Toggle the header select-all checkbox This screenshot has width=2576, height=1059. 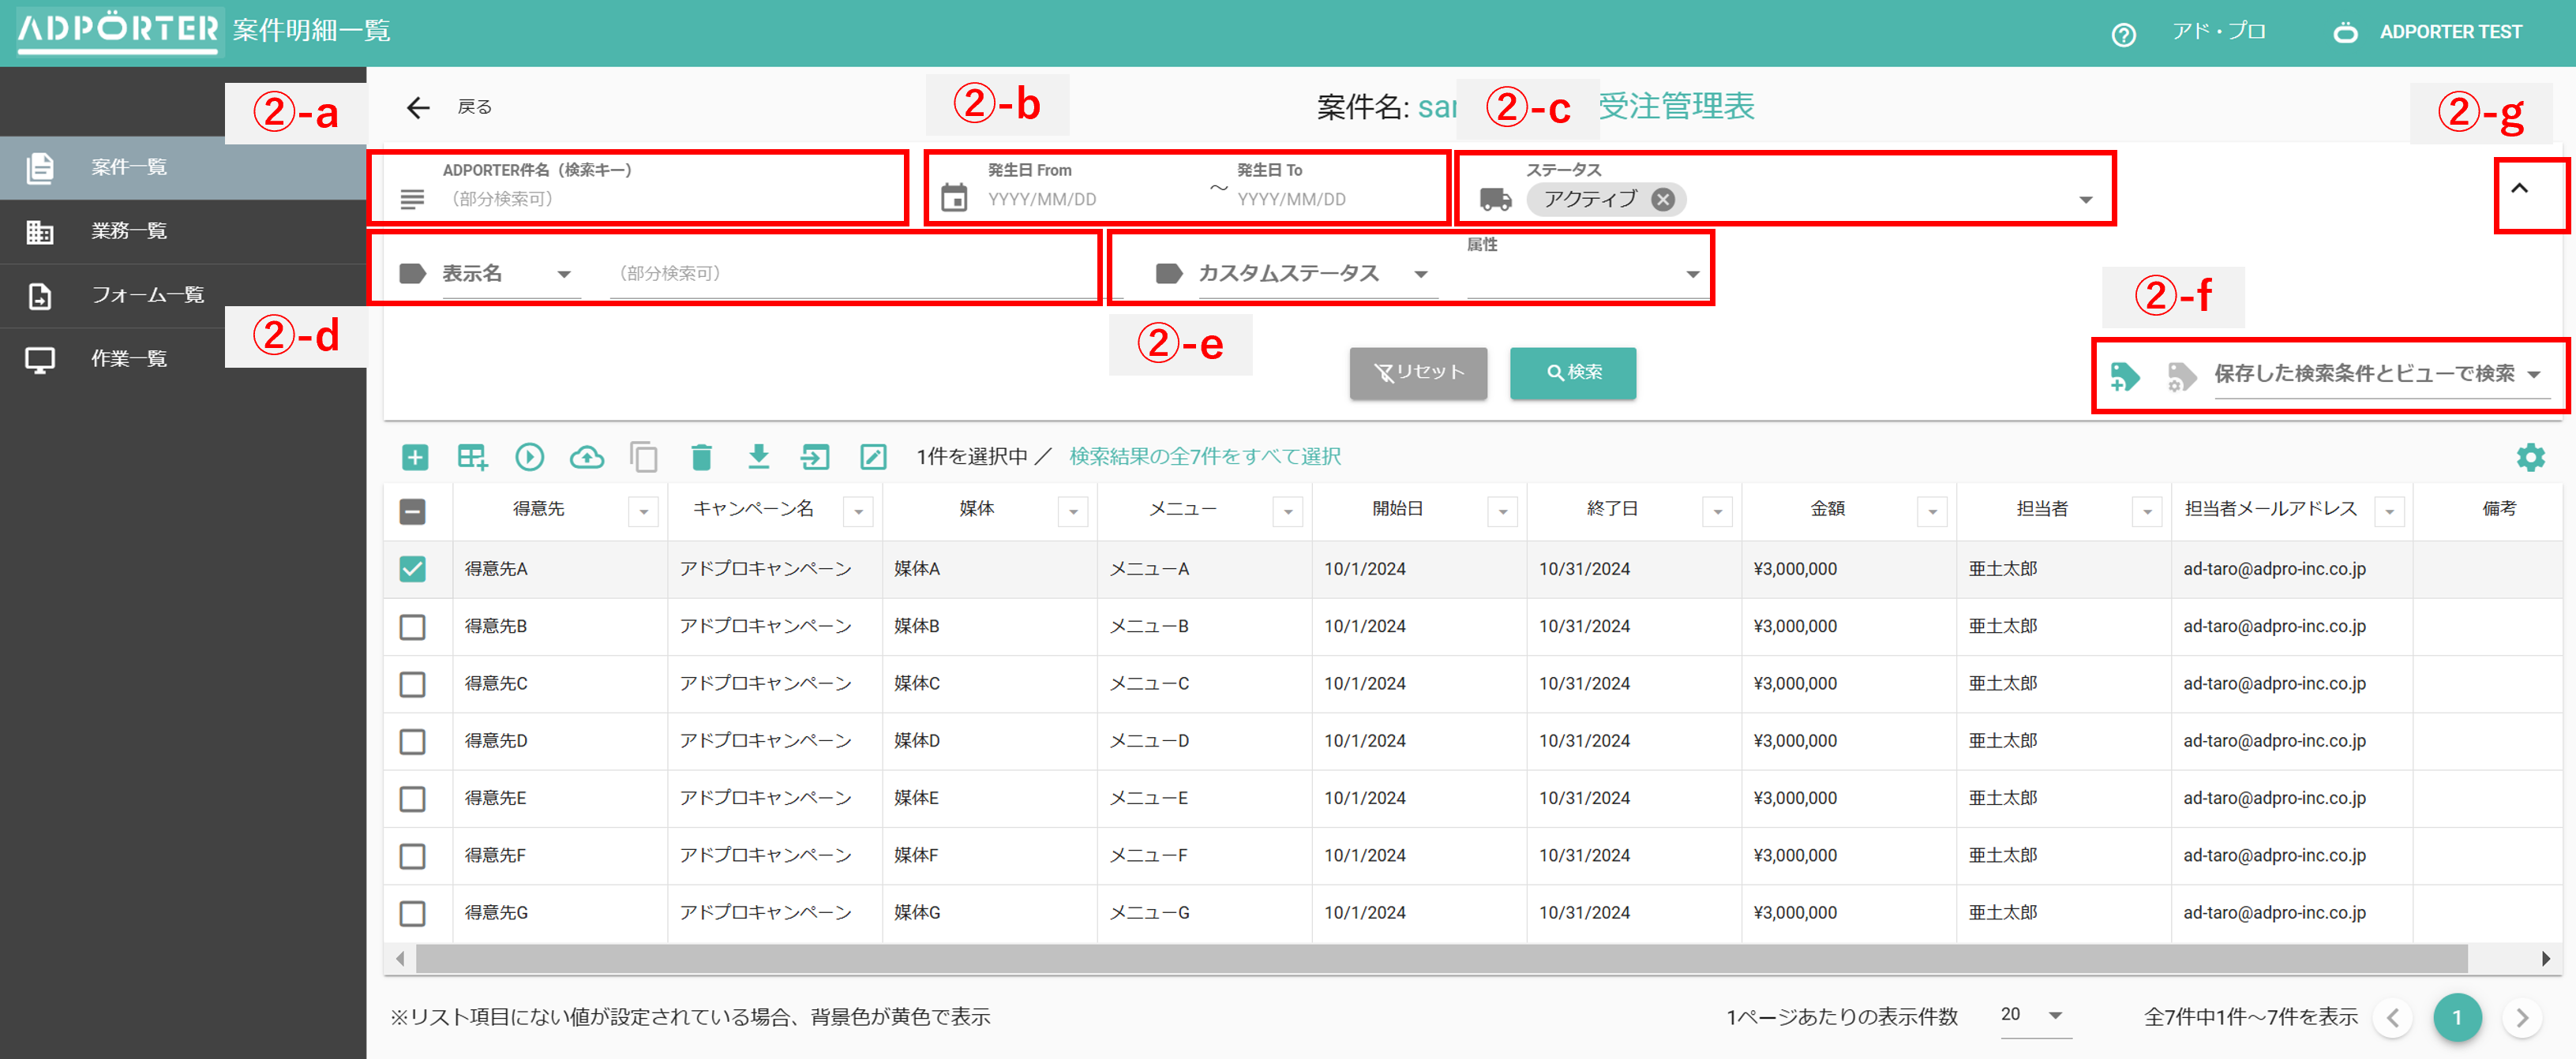412,512
